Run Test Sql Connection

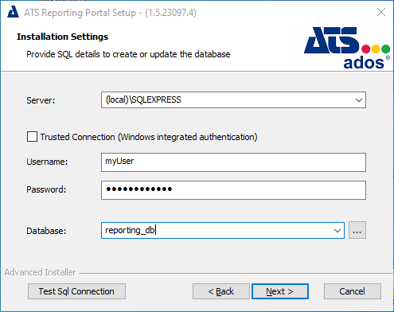76,291
